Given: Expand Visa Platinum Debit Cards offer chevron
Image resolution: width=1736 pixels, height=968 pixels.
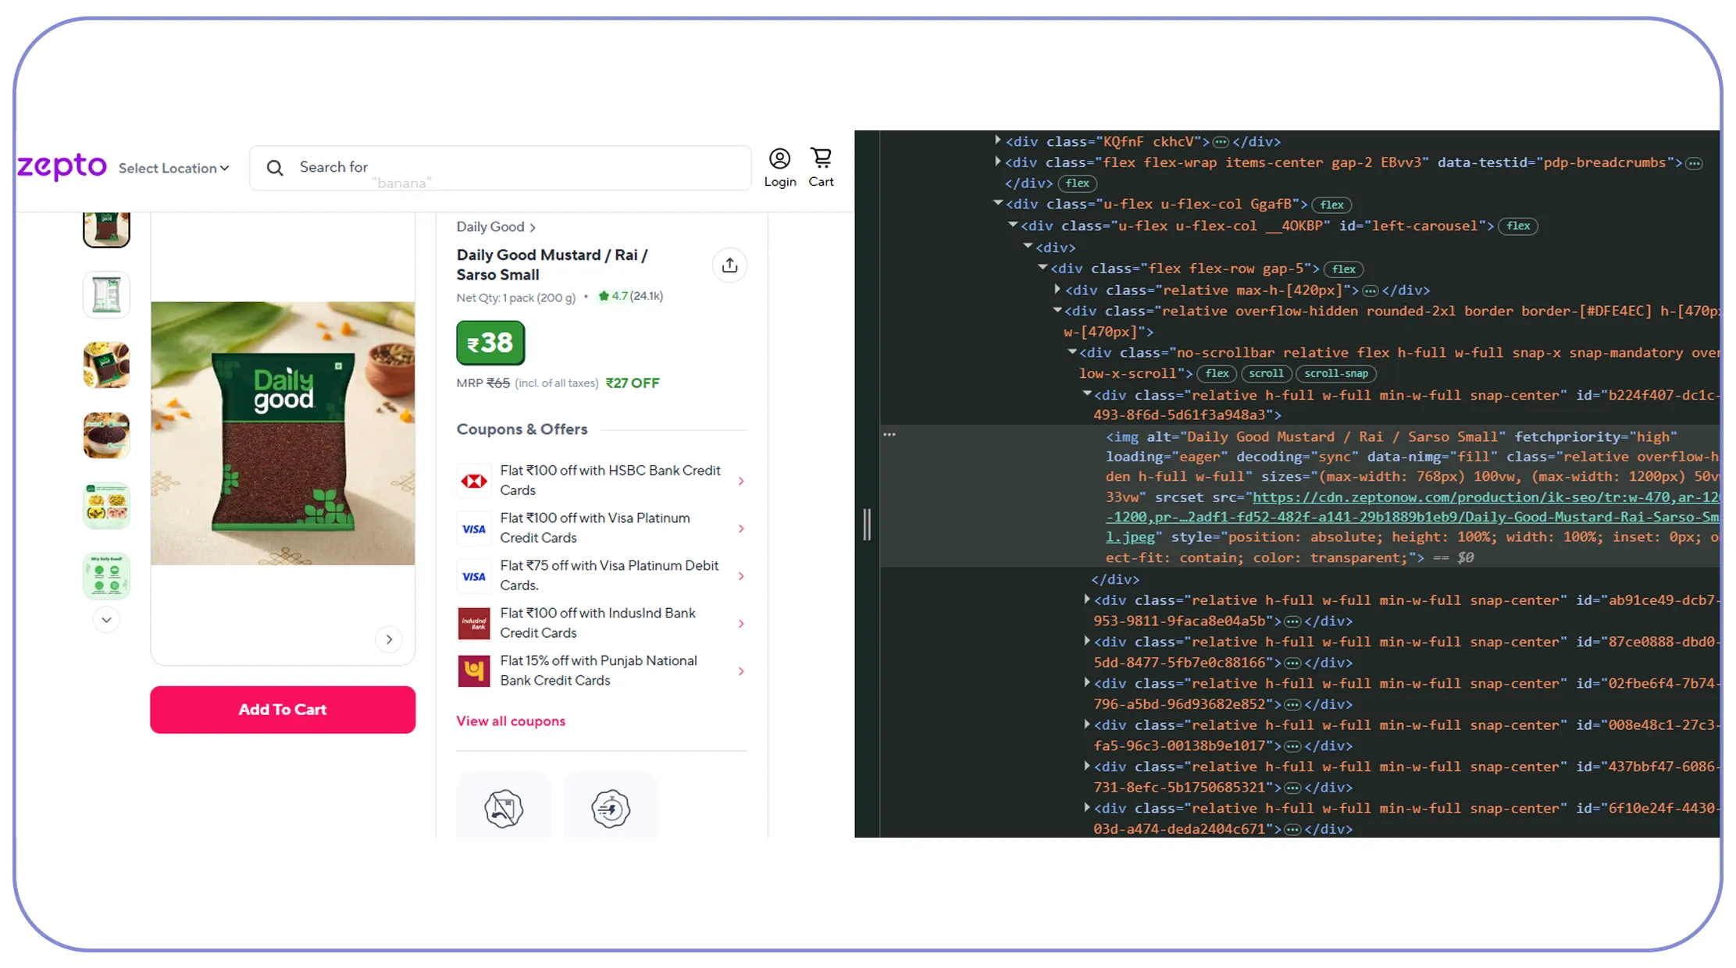Looking at the screenshot, I should (741, 576).
